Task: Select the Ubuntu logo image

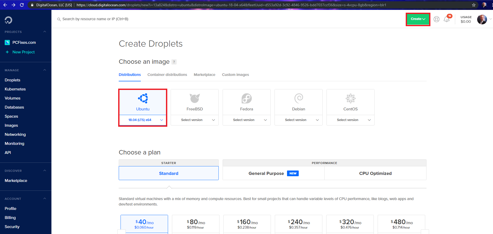Action: [x=143, y=98]
